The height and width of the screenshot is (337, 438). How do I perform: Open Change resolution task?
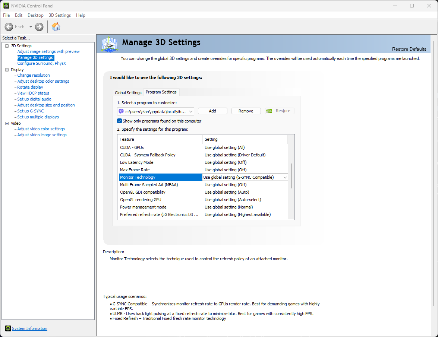point(34,75)
